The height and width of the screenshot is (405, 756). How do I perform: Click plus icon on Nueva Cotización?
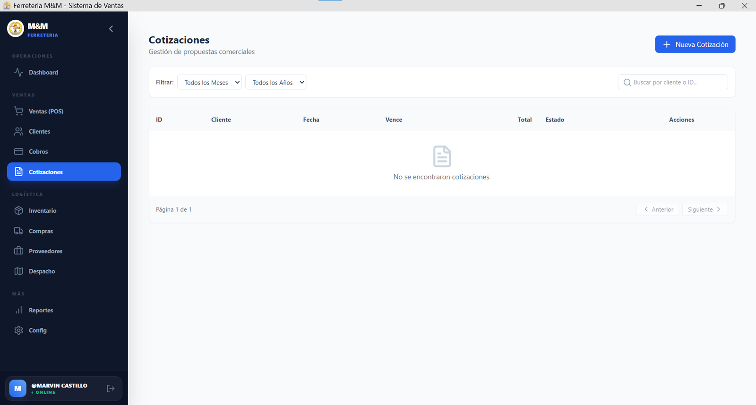[667, 44]
